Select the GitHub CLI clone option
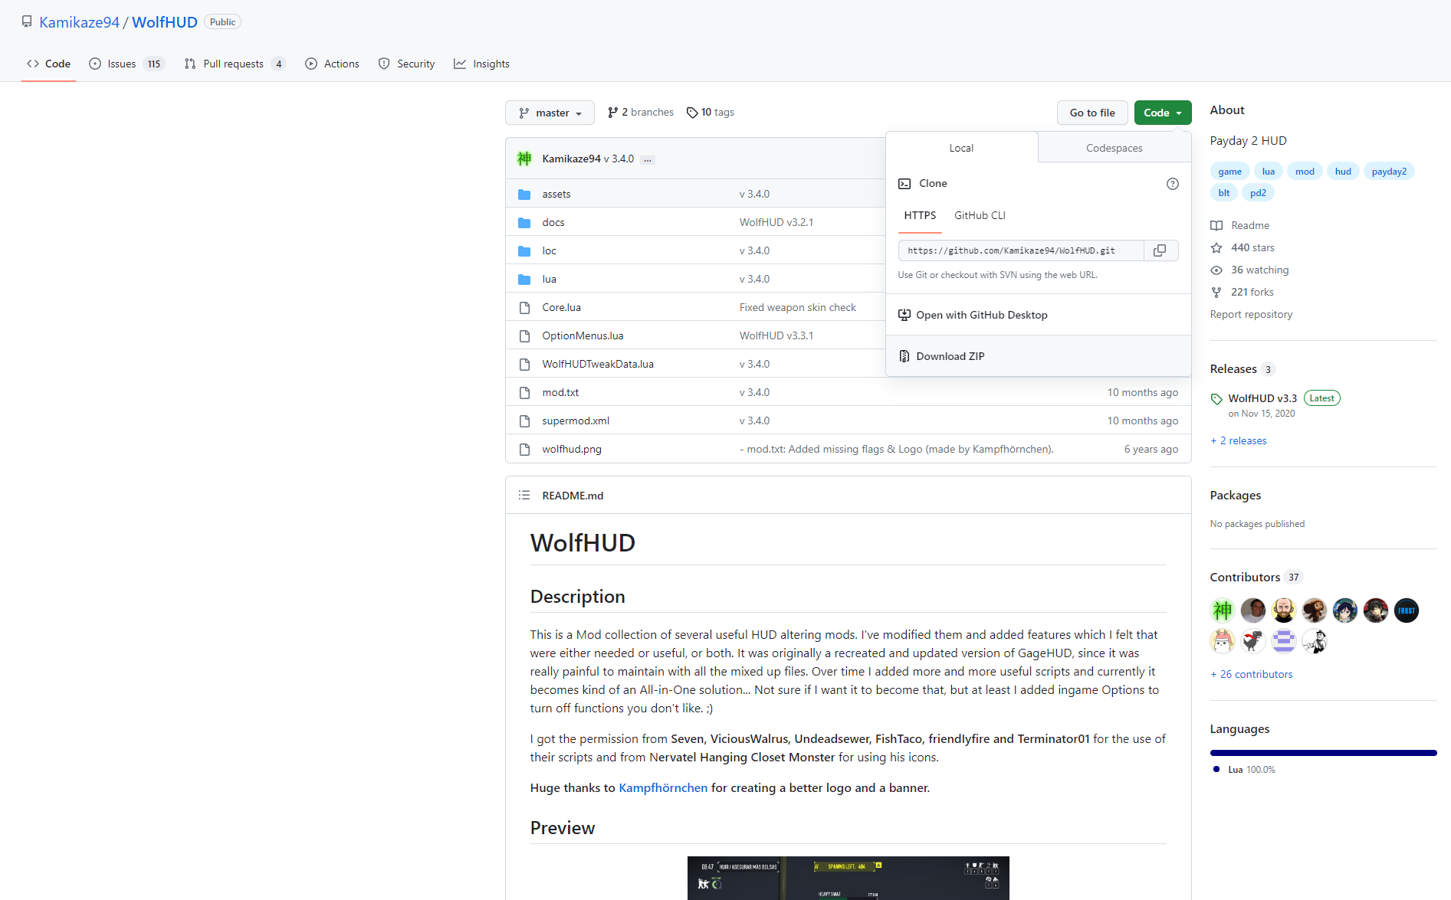This screenshot has height=900, width=1451. click(x=980, y=216)
